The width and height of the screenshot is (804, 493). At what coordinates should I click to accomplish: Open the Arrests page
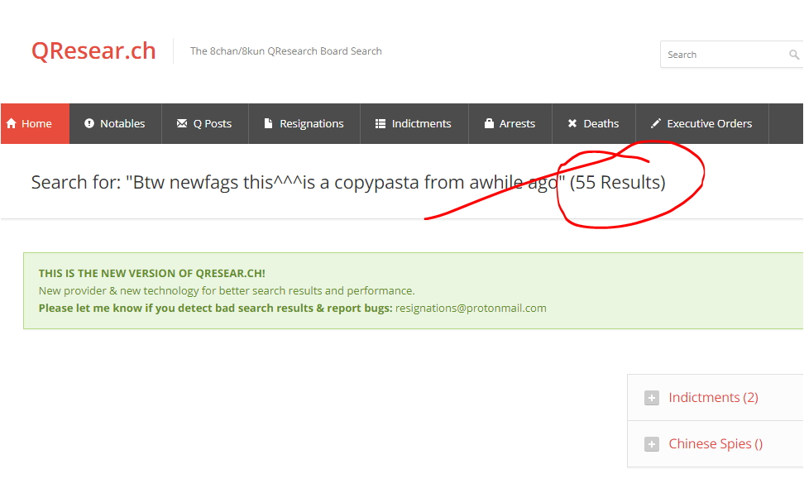coord(510,123)
